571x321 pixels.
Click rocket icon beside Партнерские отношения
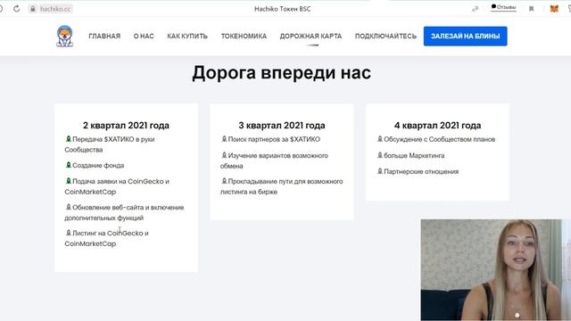[379, 171]
